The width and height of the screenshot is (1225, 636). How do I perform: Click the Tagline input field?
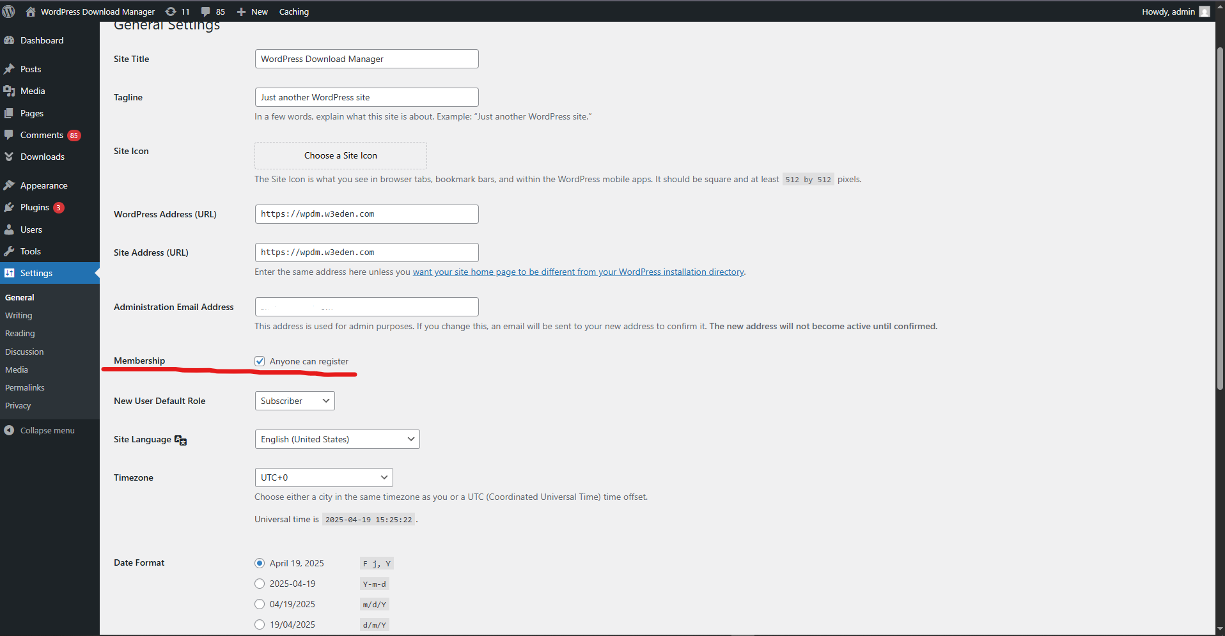[x=367, y=97]
